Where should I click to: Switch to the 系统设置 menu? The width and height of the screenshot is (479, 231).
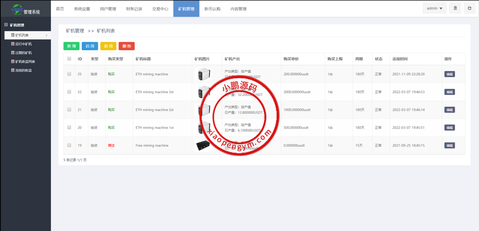[x=82, y=9]
